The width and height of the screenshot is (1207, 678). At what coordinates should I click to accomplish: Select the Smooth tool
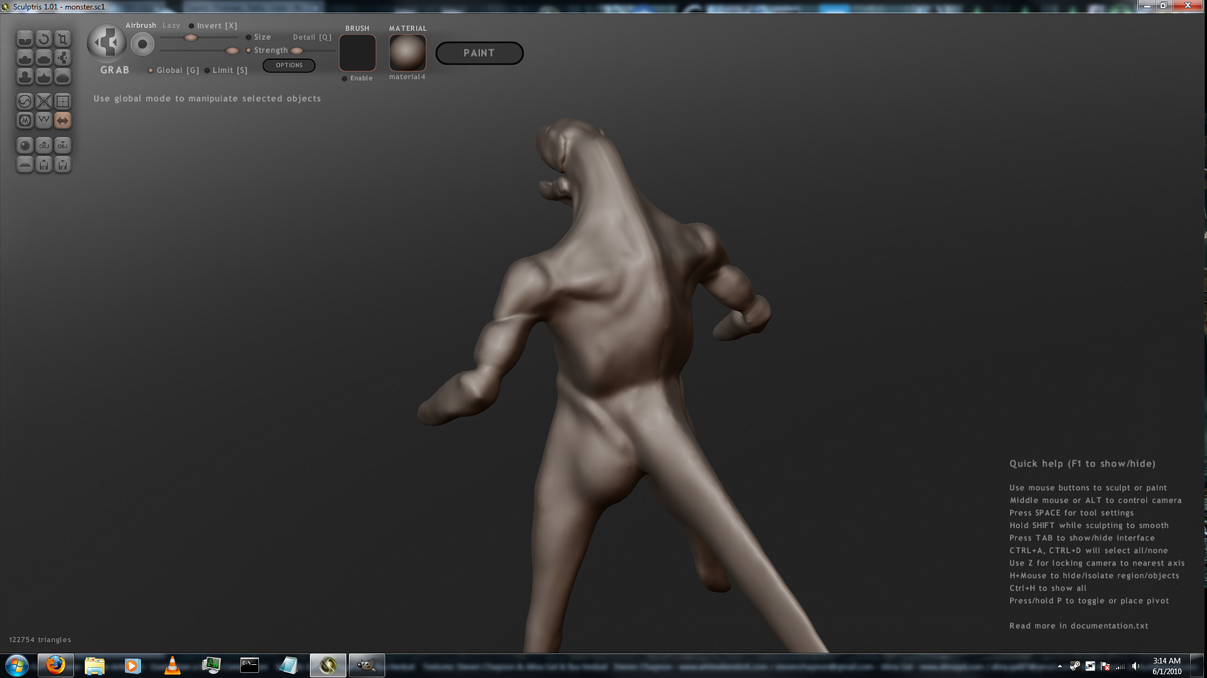62,77
